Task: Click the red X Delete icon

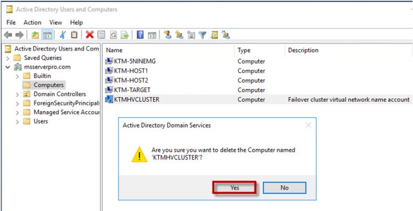Action: coord(90,34)
